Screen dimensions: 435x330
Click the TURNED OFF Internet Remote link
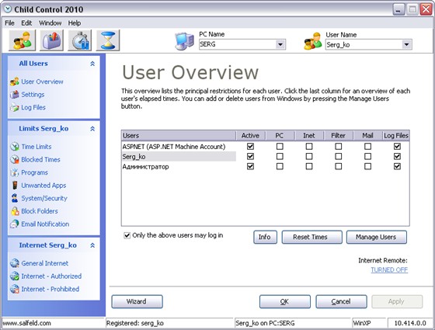coord(389,270)
